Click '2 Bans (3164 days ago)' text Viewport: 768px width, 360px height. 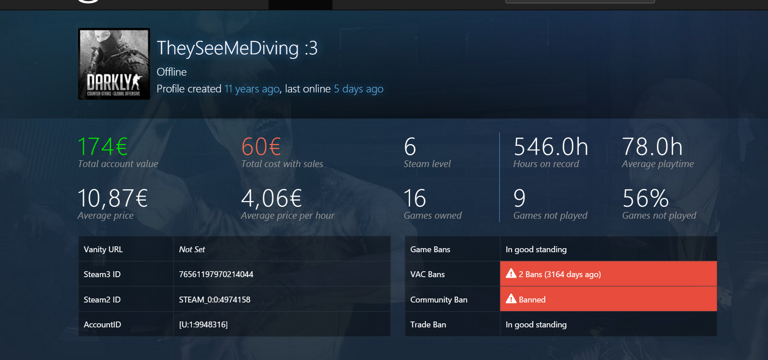coord(560,274)
